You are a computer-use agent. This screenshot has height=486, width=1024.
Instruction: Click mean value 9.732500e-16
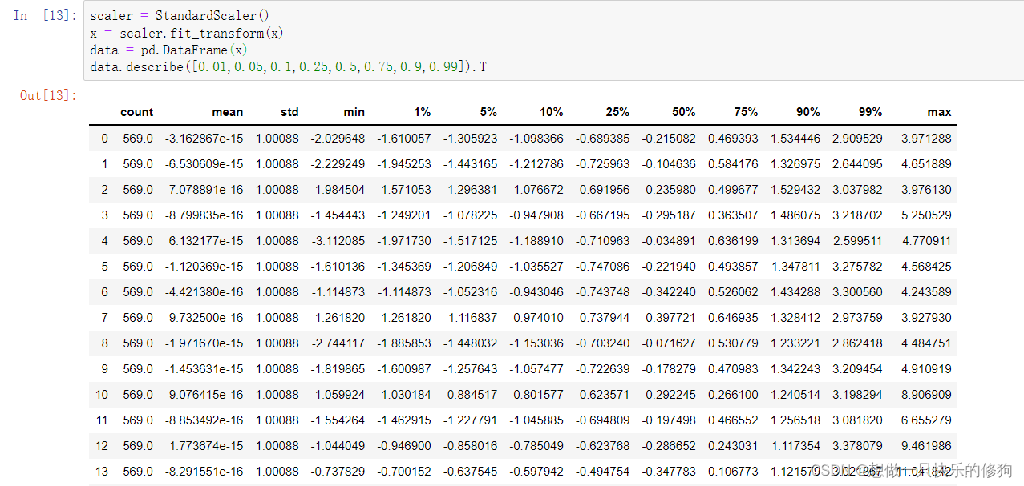pos(205,317)
